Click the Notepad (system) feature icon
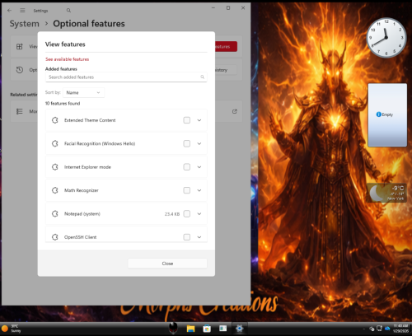This screenshot has height=336, width=412. point(55,213)
